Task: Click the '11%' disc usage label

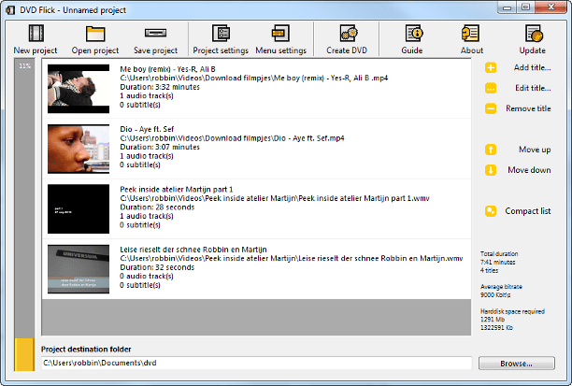Action: [x=25, y=66]
